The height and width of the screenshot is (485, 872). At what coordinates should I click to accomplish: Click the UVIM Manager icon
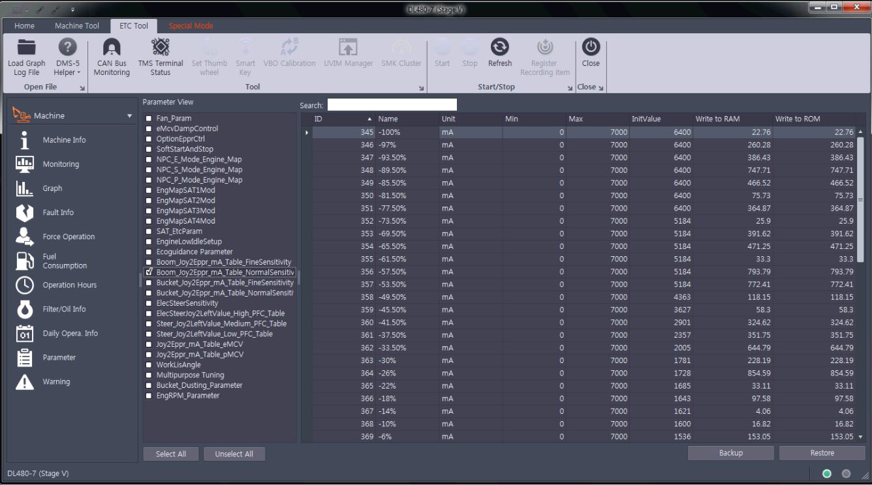tap(348, 48)
